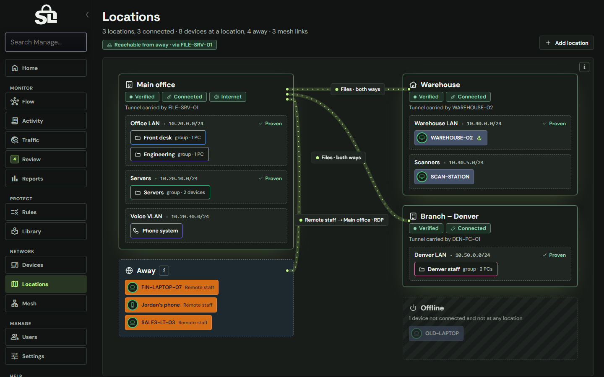Select the FIN-LAPTOP-07 remote device

[x=172, y=287]
